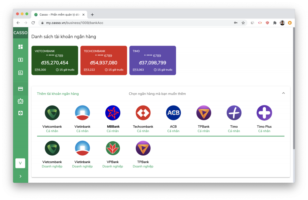
Task: Bookmark this page with the star
Action: 243,23
